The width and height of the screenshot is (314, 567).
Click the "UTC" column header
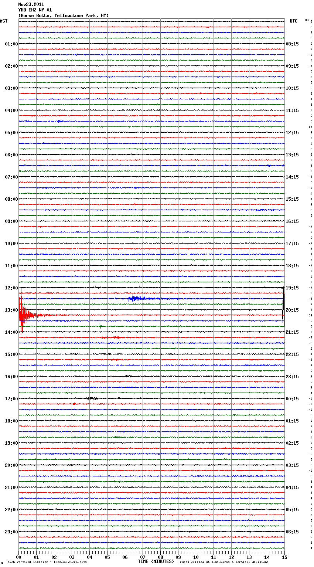coord(294,21)
